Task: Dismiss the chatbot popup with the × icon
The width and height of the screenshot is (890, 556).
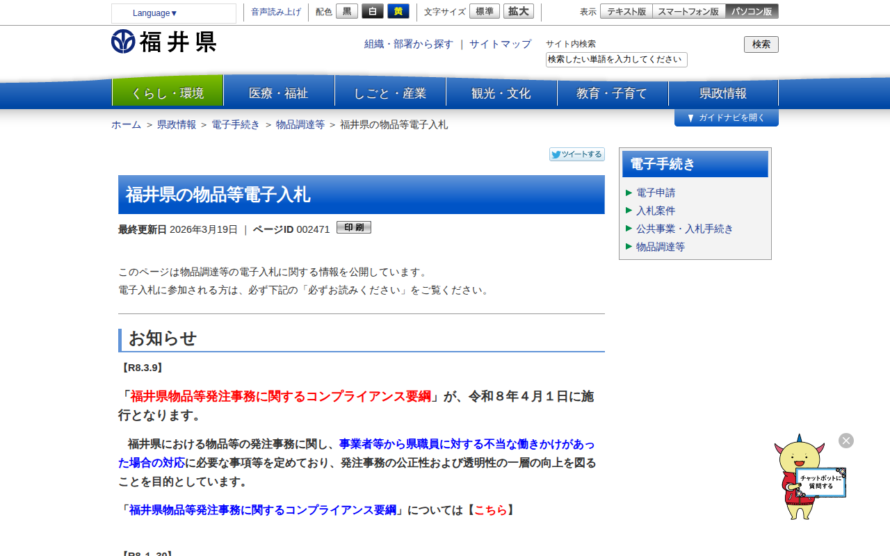Action: tap(845, 441)
